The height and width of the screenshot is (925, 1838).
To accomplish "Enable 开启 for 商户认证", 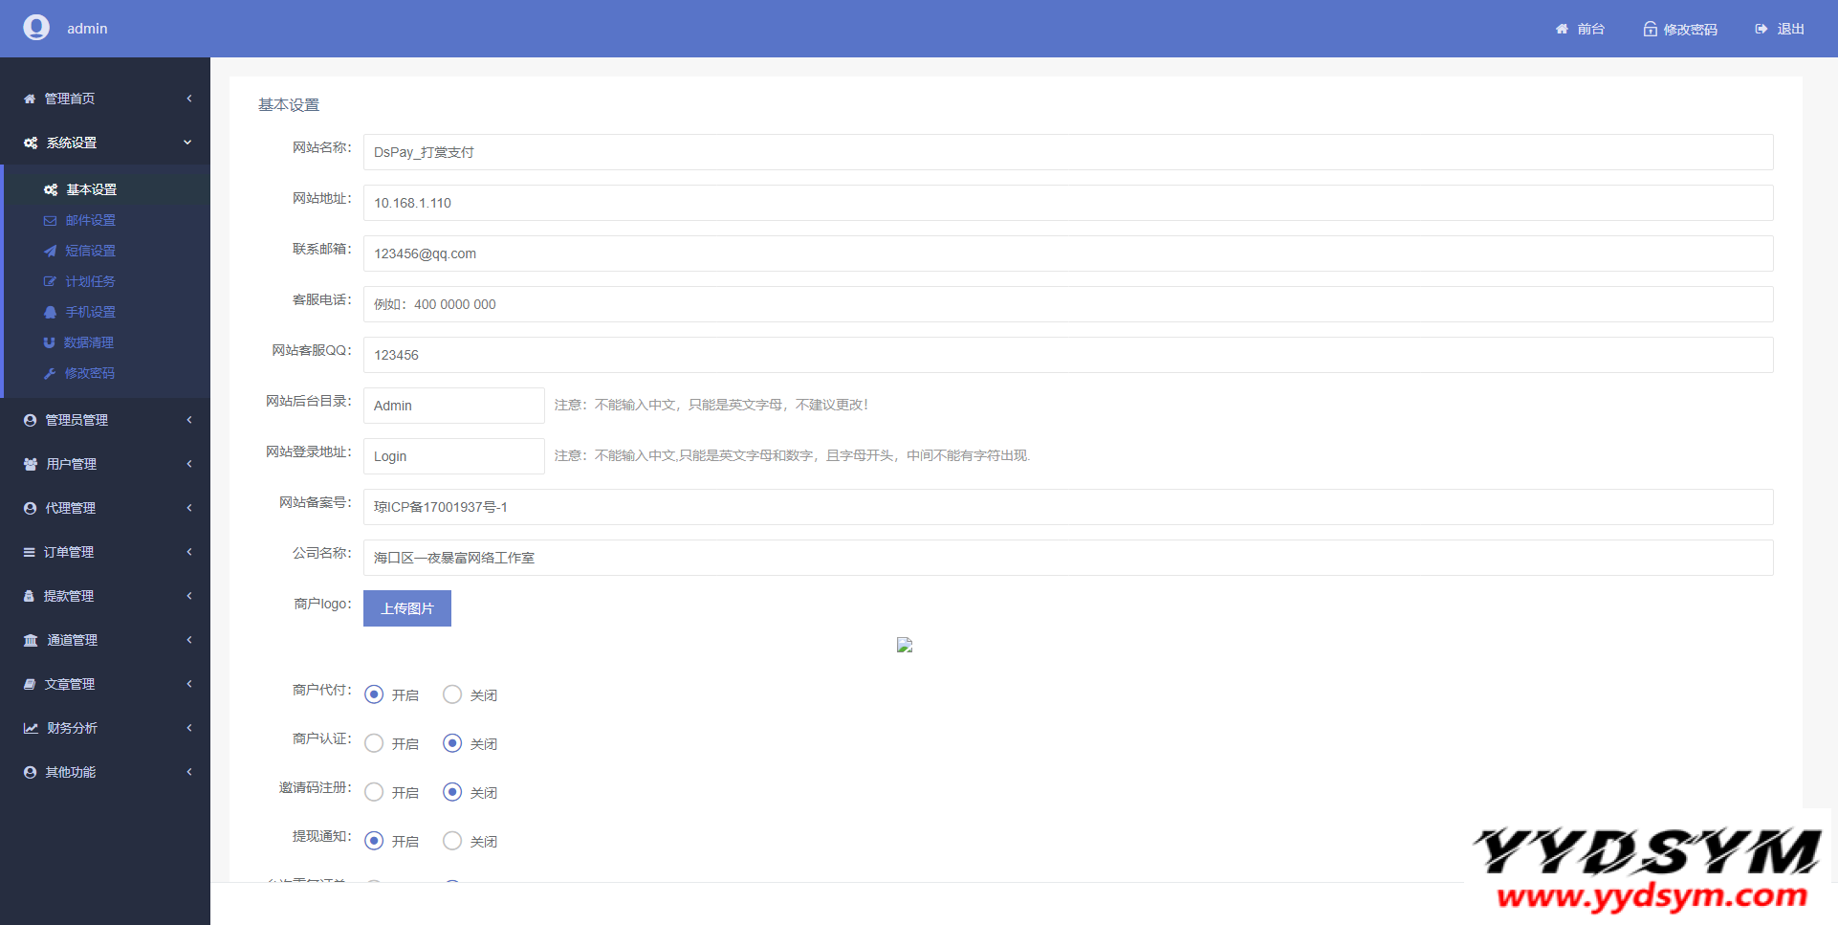I will 374,743.
